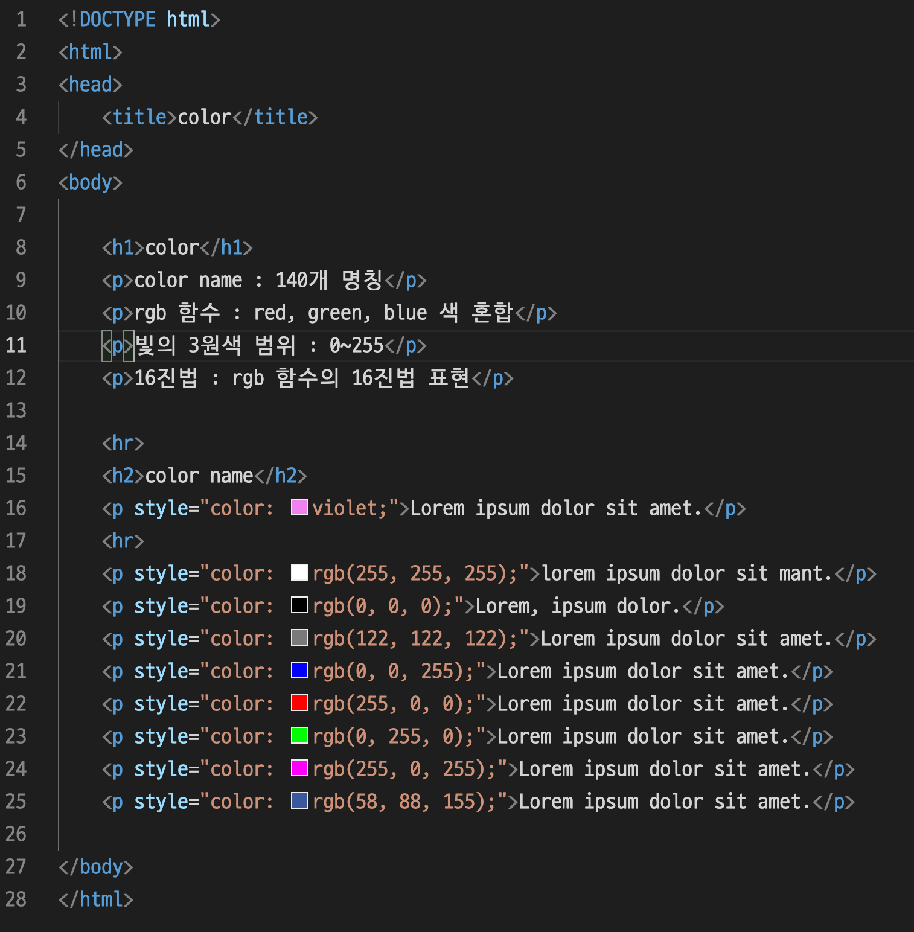The width and height of the screenshot is (914, 932).
Task: Click the text '빛의 3원색 범위 : 0~255'
Action: (259, 345)
